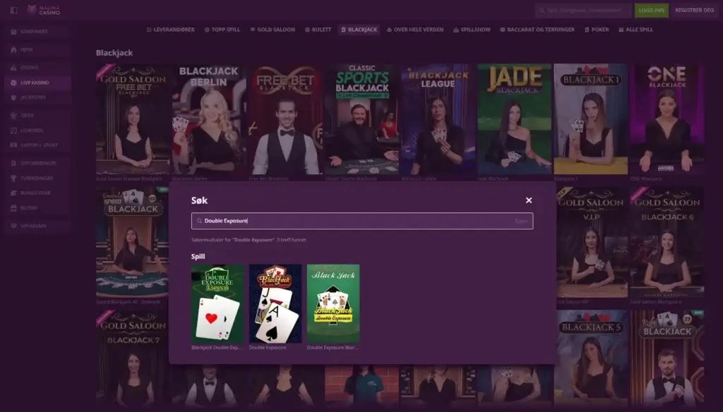Switch to the Rulett category tab
This screenshot has width=723, height=412.
point(318,30)
